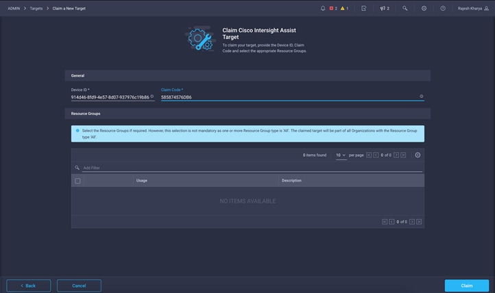This screenshot has width=495, height=293.
Task: Go to ADMIN breadcrumb
Action: (14, 8)
